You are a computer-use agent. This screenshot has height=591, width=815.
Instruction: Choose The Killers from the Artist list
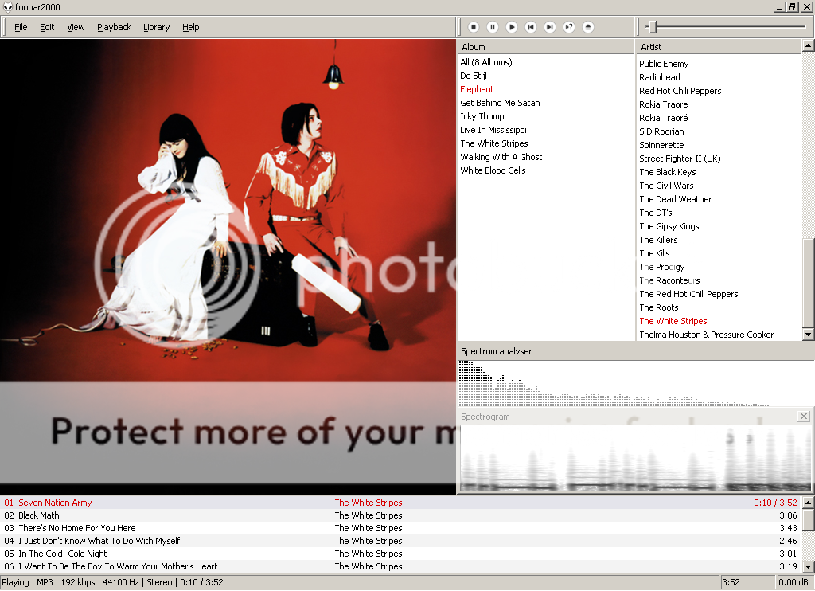click(x=658, y=239)
